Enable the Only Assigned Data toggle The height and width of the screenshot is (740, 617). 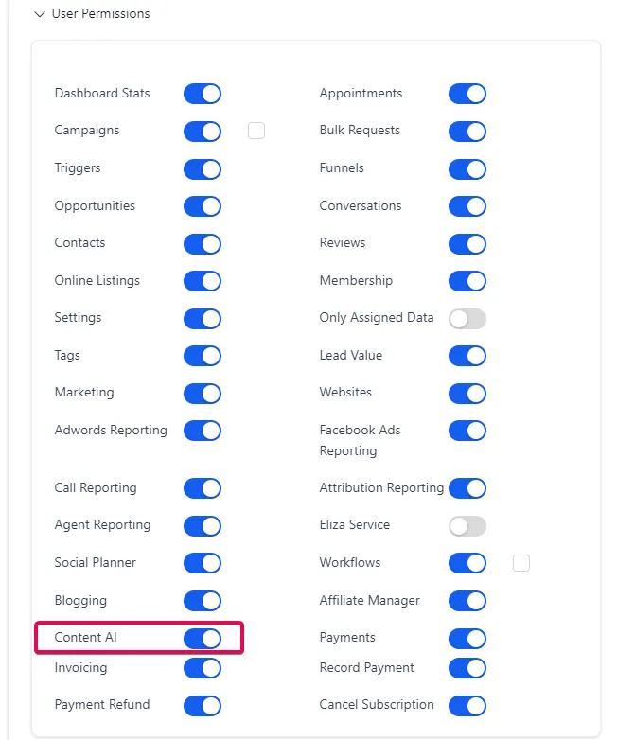pyautogui.click(x=467, y=319)
